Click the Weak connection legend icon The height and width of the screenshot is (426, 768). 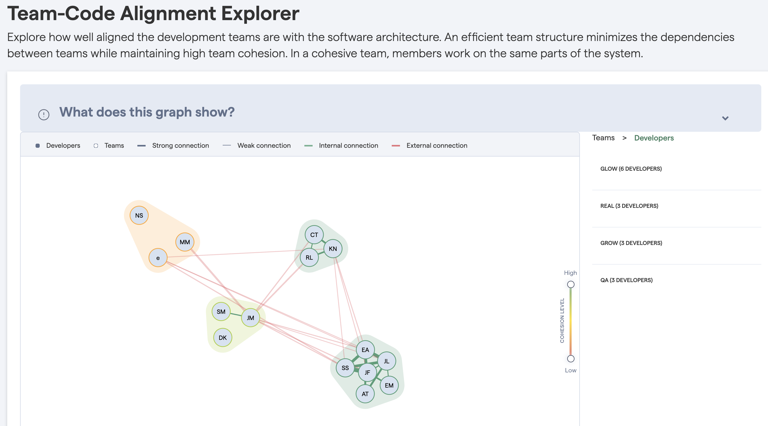(227, 146)
